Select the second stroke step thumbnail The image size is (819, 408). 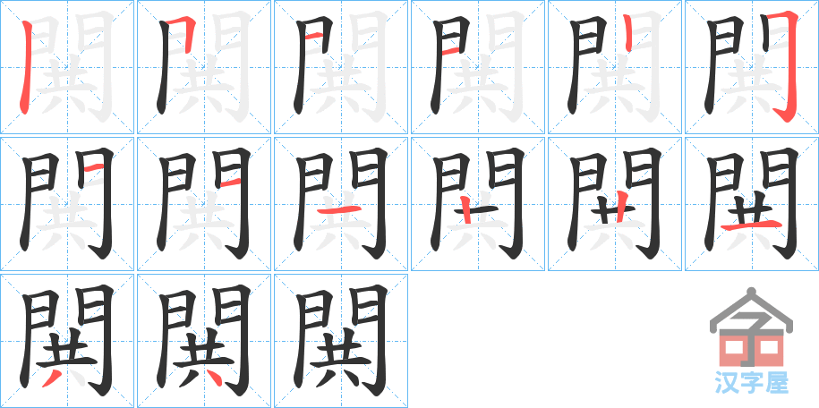[204, 67]
